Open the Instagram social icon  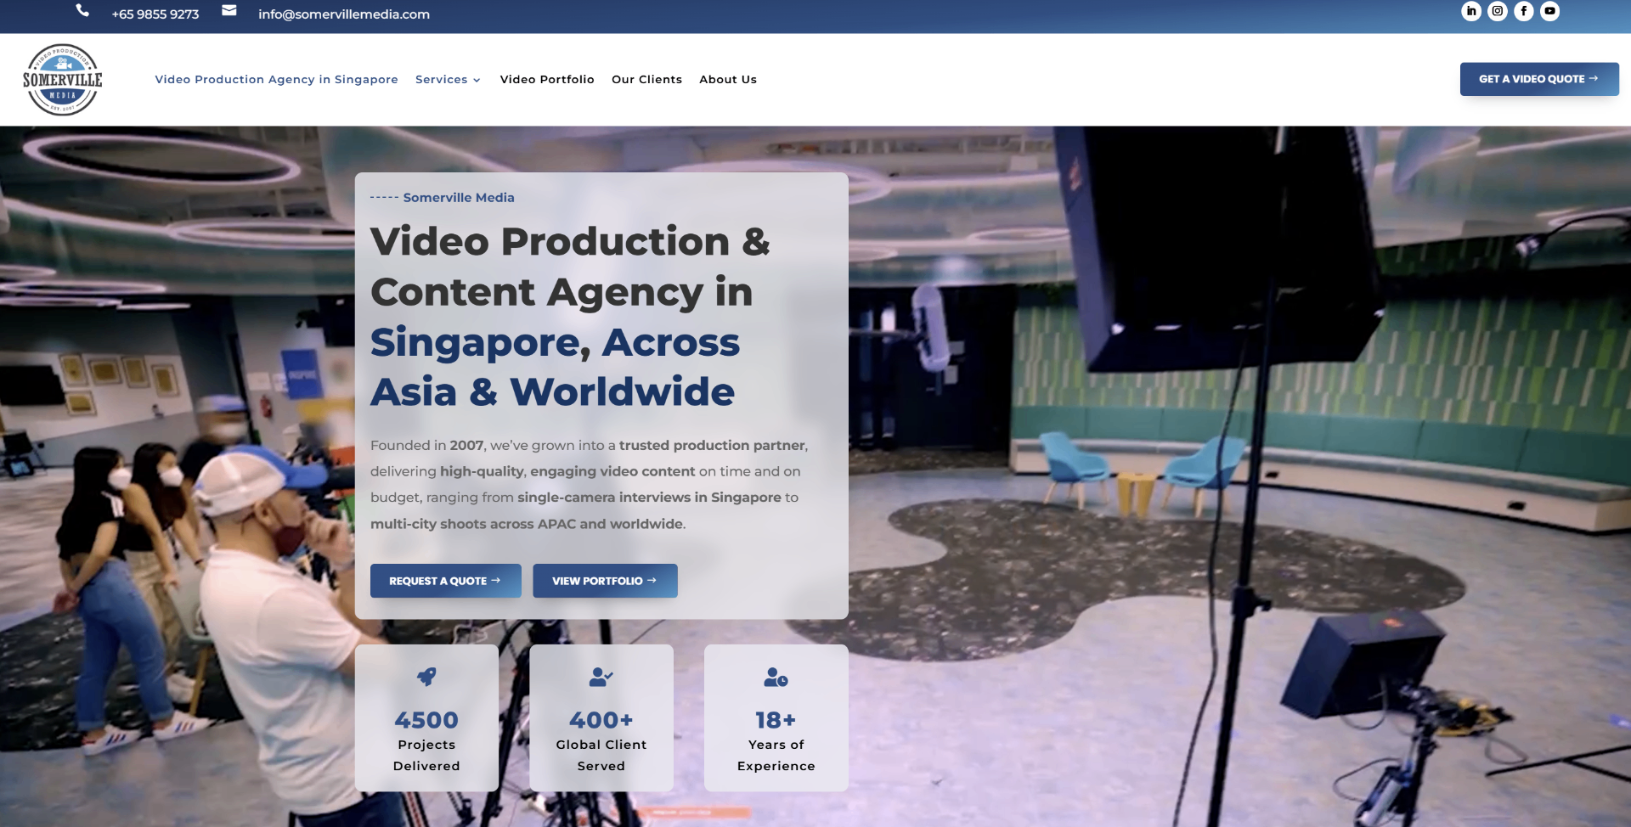[1498, 11]
